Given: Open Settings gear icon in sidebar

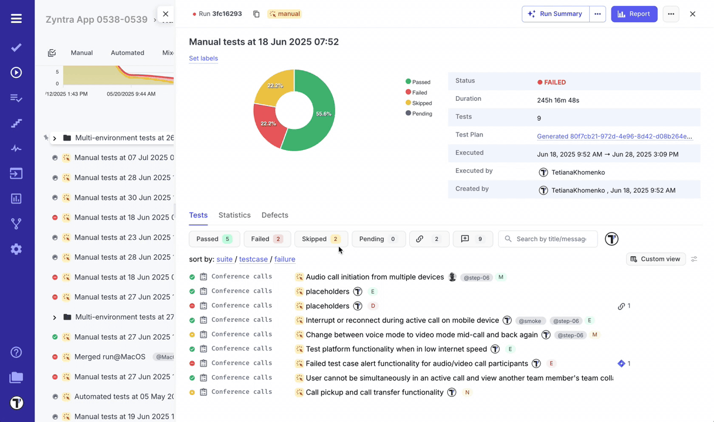Looking at the screenshot, I should pyautogui.click(x=16, y=249).
